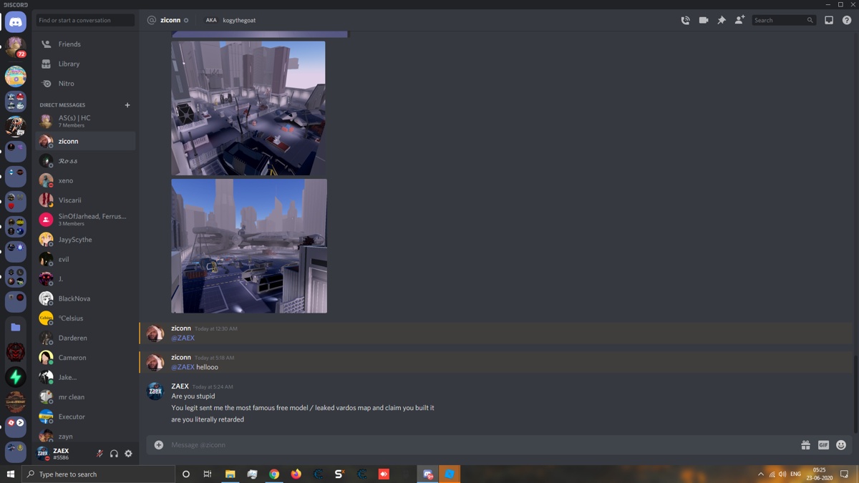Viewport: 859px width, 483px height.
Task: Click the search messages field
Action: tap(784, 20)
